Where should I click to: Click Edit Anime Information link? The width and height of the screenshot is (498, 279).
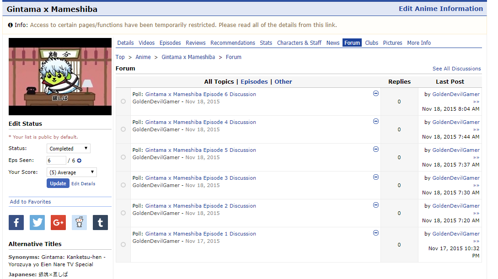pyautogui.click(x=441, y=9)
